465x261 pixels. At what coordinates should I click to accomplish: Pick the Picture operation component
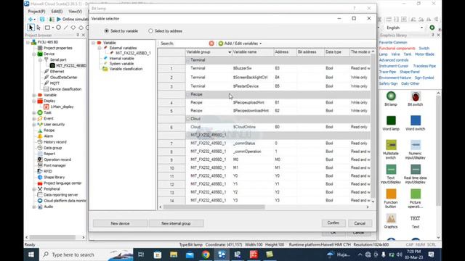coord(415,194)
